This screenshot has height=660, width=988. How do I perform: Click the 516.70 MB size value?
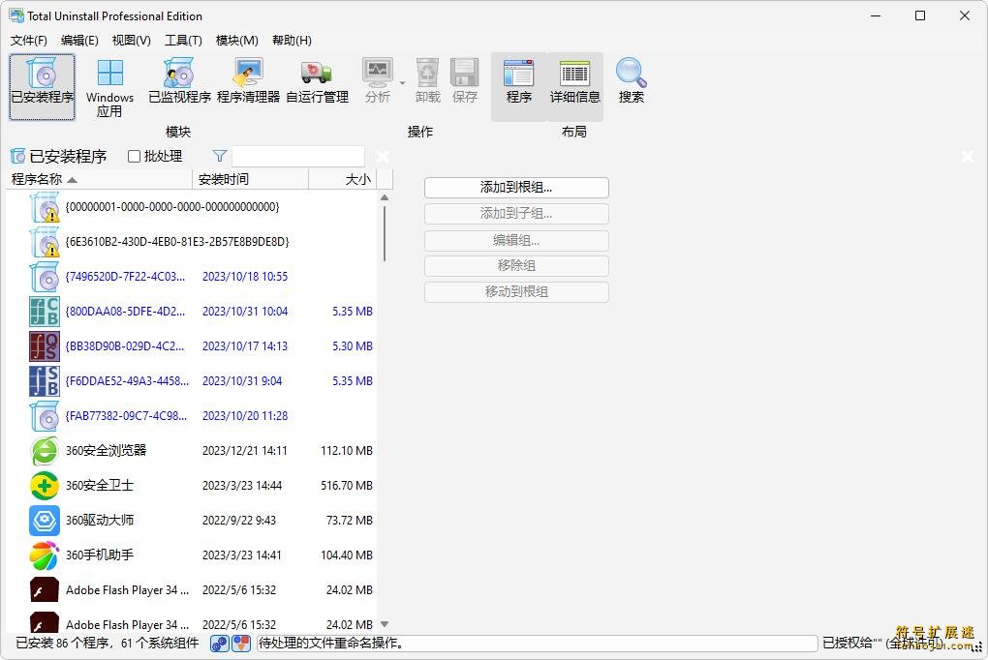(x=347, y=486)
